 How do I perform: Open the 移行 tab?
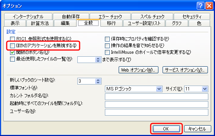[111, 23]
